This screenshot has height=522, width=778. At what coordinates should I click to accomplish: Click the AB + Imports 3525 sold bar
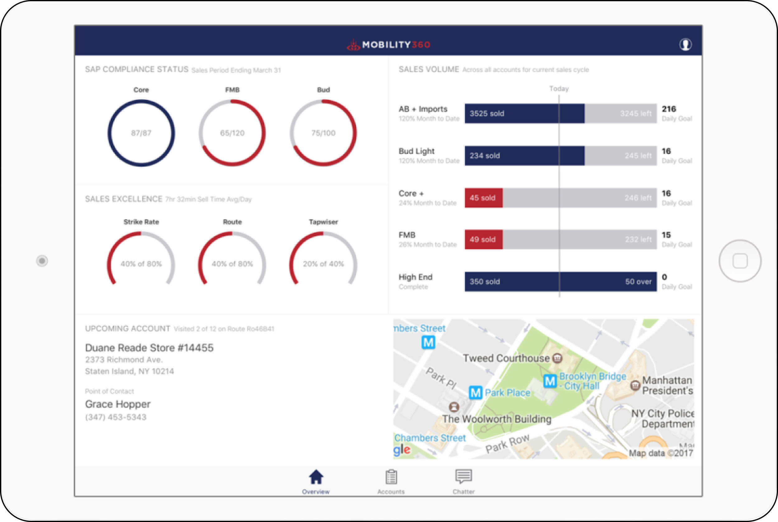[x=524, y=114]
